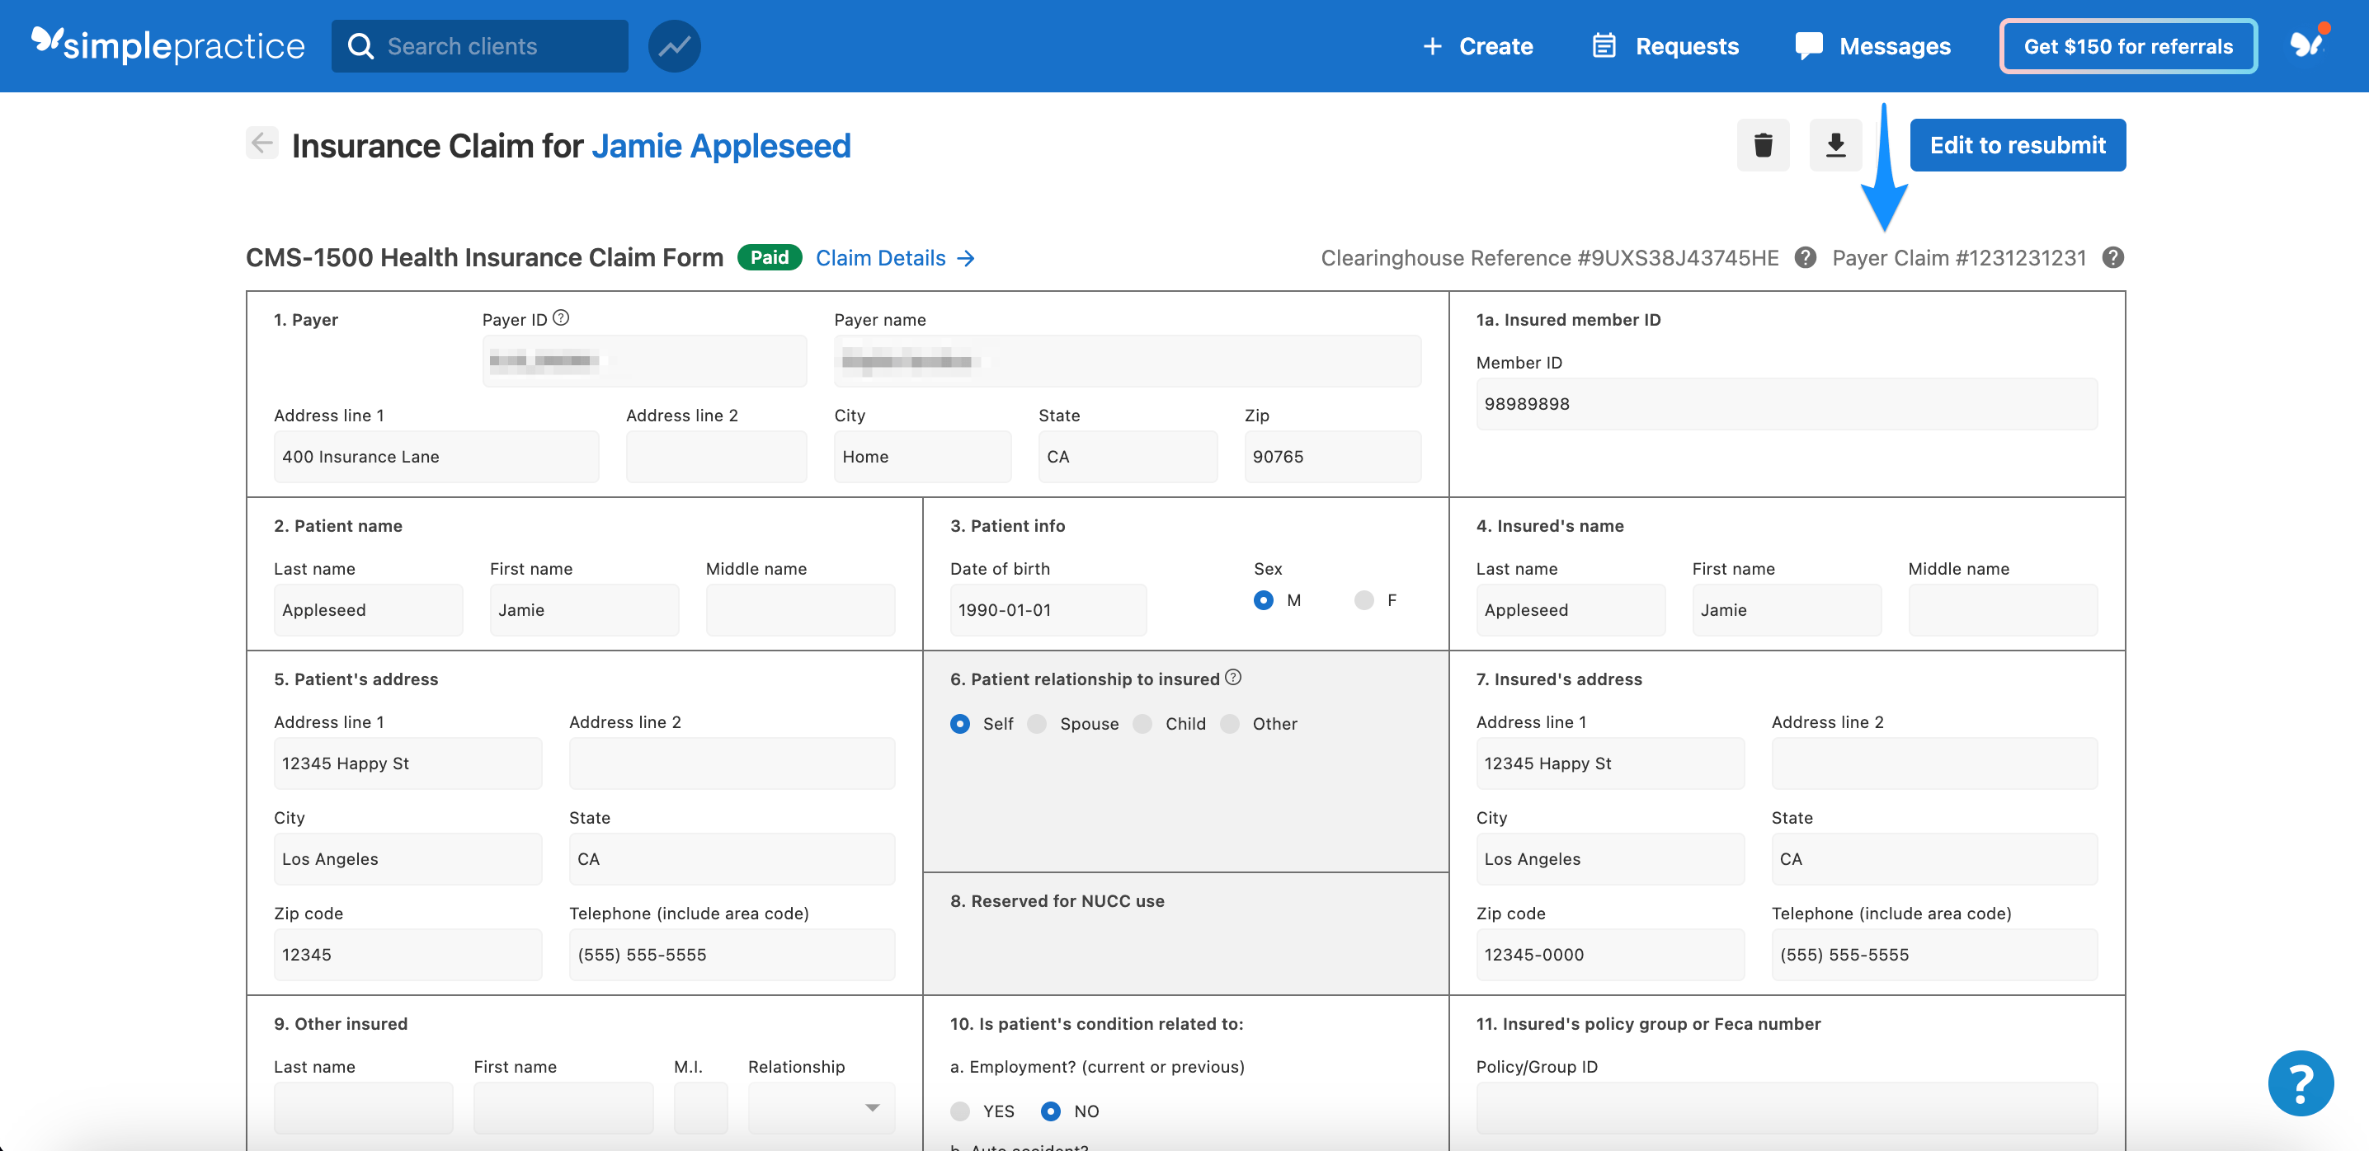Click the Edit to resubmit button
The width and height of the screenshot is (2369, 1151).
click(x=2018, y=144)
